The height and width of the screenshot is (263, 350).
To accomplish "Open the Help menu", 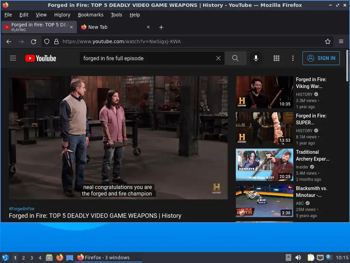I will (135, 15).
